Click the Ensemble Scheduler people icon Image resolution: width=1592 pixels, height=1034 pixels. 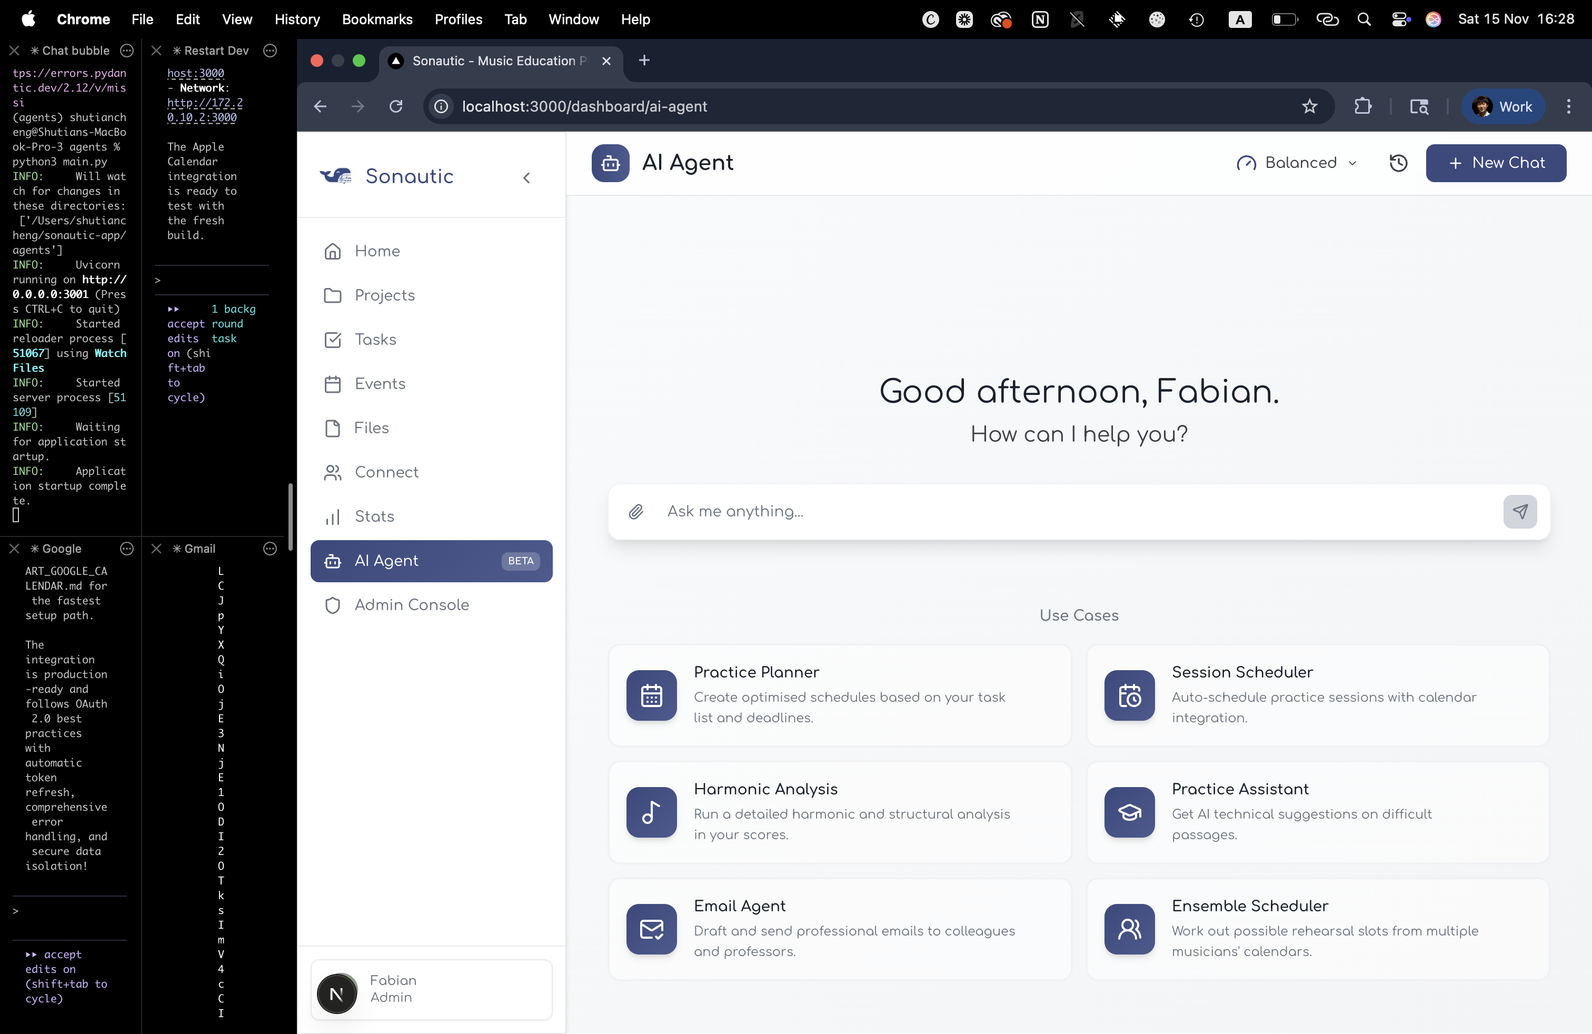point(1129,929)
